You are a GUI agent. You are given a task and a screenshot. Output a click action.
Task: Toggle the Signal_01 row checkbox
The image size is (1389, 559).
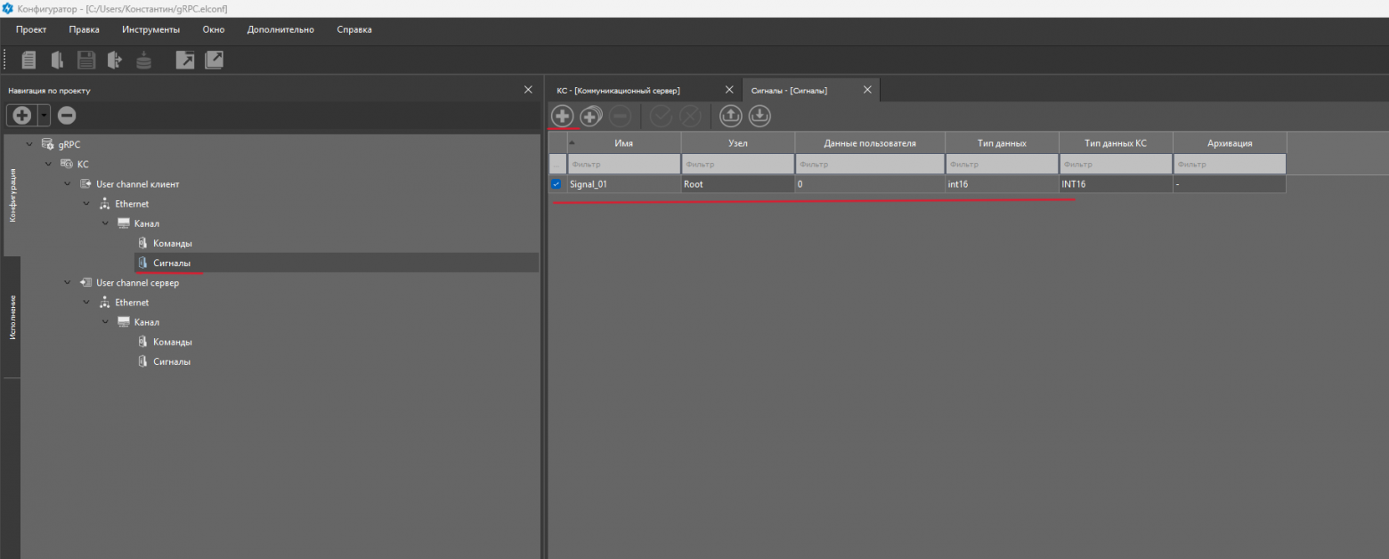[556, 184]
